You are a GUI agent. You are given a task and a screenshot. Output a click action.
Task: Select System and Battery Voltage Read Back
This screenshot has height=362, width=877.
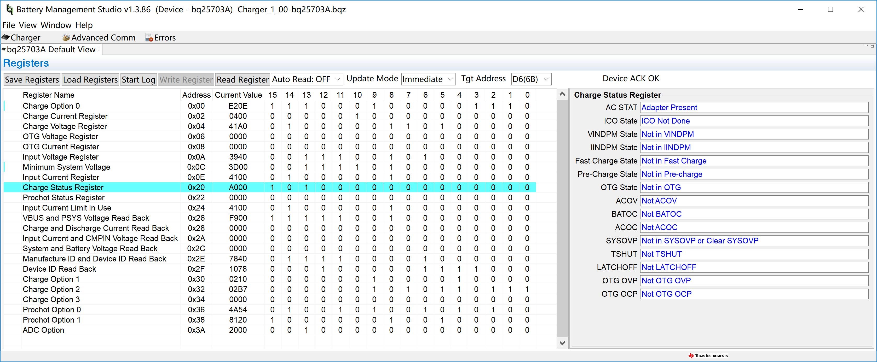point(270,249)
